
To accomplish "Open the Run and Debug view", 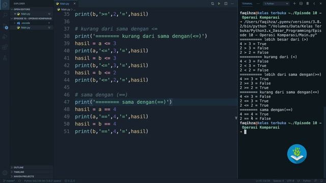I will click(x=5, y=37).
